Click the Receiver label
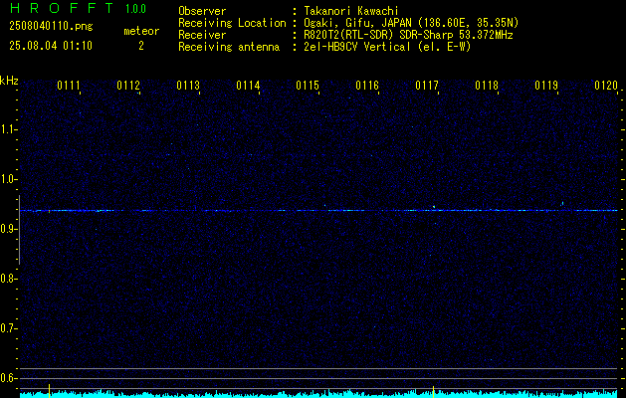Screen dimensions: 626x398 [202, 35]
